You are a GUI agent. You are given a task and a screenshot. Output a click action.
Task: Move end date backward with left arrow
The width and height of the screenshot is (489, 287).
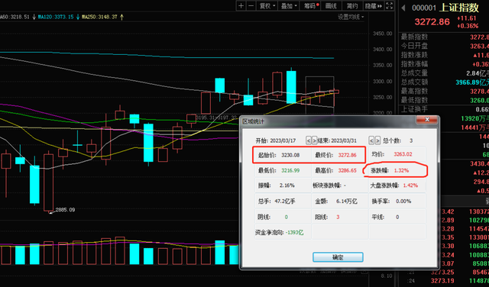click(371, 140)
